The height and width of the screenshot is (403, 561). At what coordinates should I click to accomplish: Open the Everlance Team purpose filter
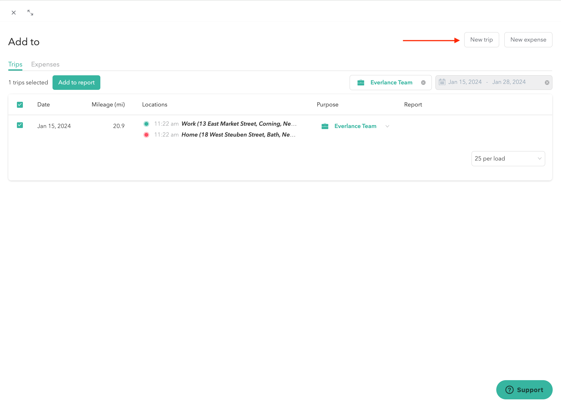click(x=391, y=83)
